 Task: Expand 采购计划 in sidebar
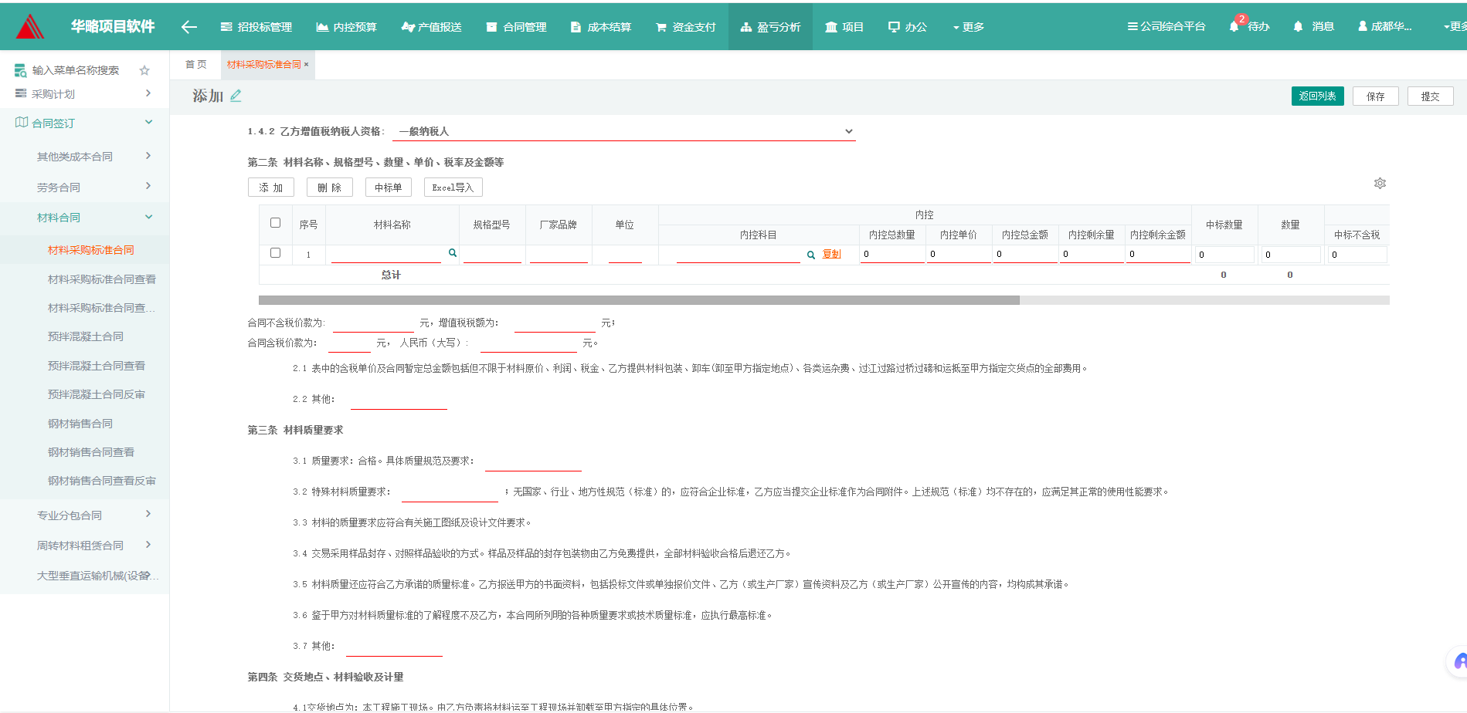click(84, 93)
